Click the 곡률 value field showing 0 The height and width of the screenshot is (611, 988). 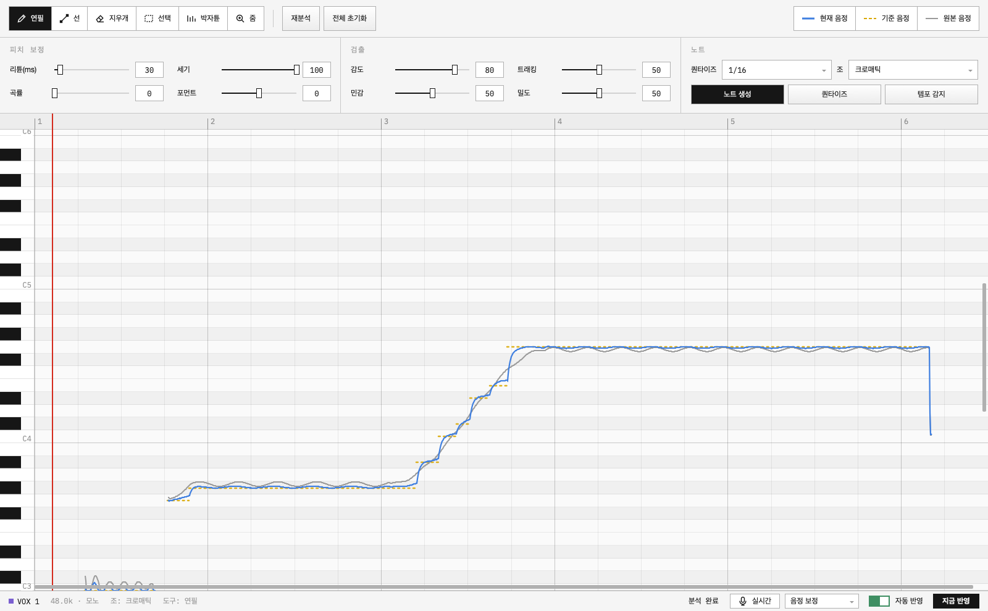tap(149, 93)
